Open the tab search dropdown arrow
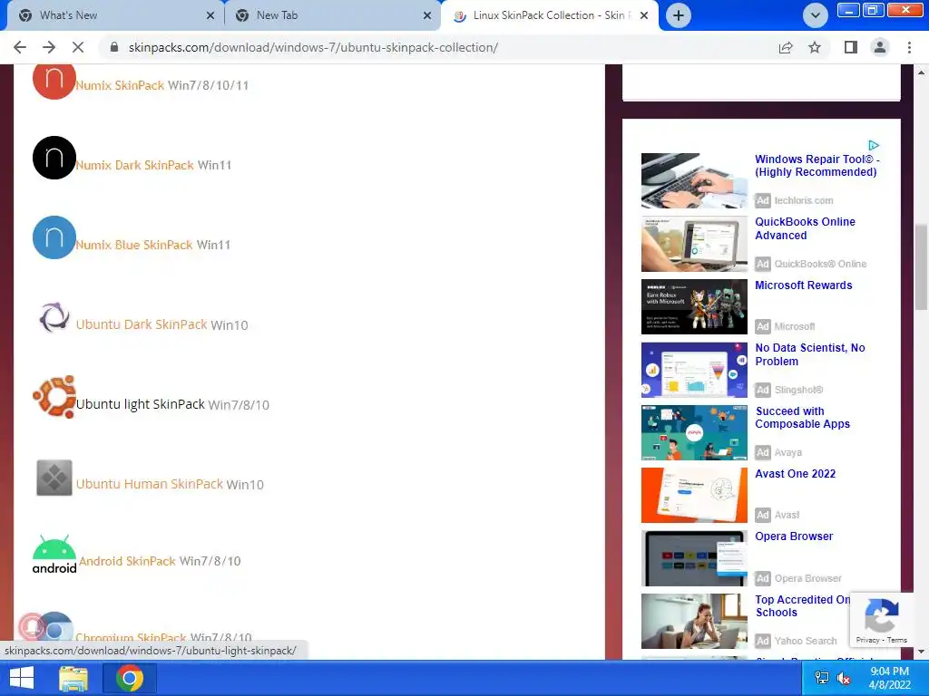Screen dimensions: 929x696 click(x=816, y=15)
